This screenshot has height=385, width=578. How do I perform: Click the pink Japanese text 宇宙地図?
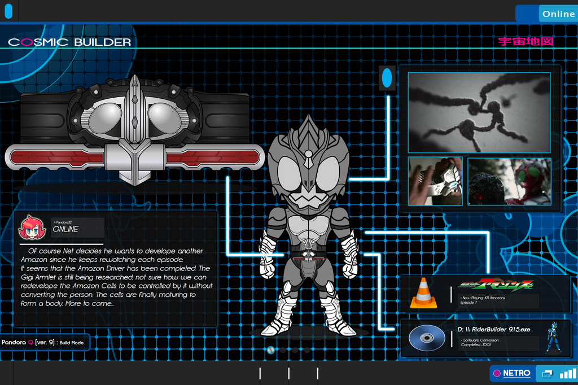pyautogui.click(x=526, y=41)
